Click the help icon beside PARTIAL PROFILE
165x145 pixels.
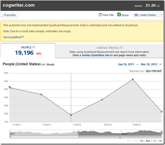click(121, 48)
